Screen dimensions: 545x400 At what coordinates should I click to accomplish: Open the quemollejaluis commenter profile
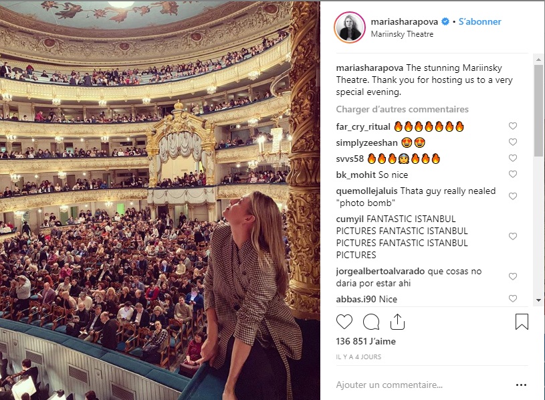[x=366, y=191]
